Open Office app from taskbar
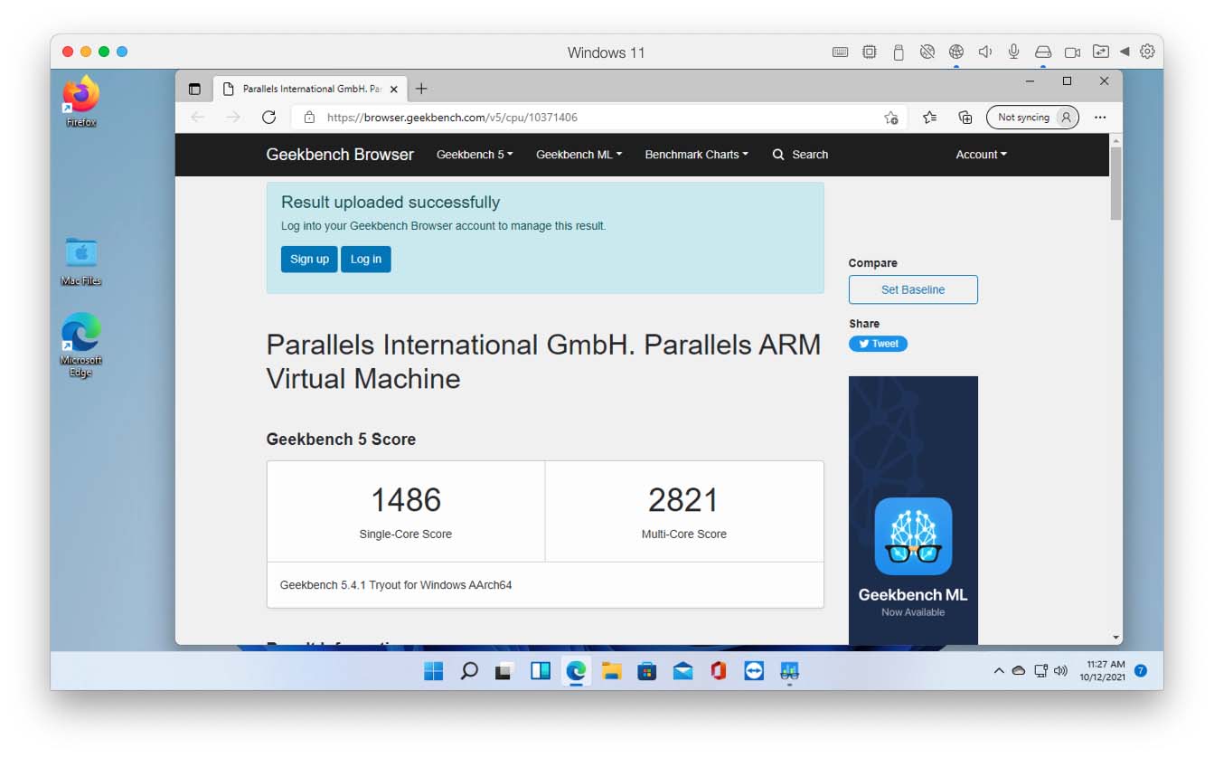1214x757 pixels. pos(719,671)
